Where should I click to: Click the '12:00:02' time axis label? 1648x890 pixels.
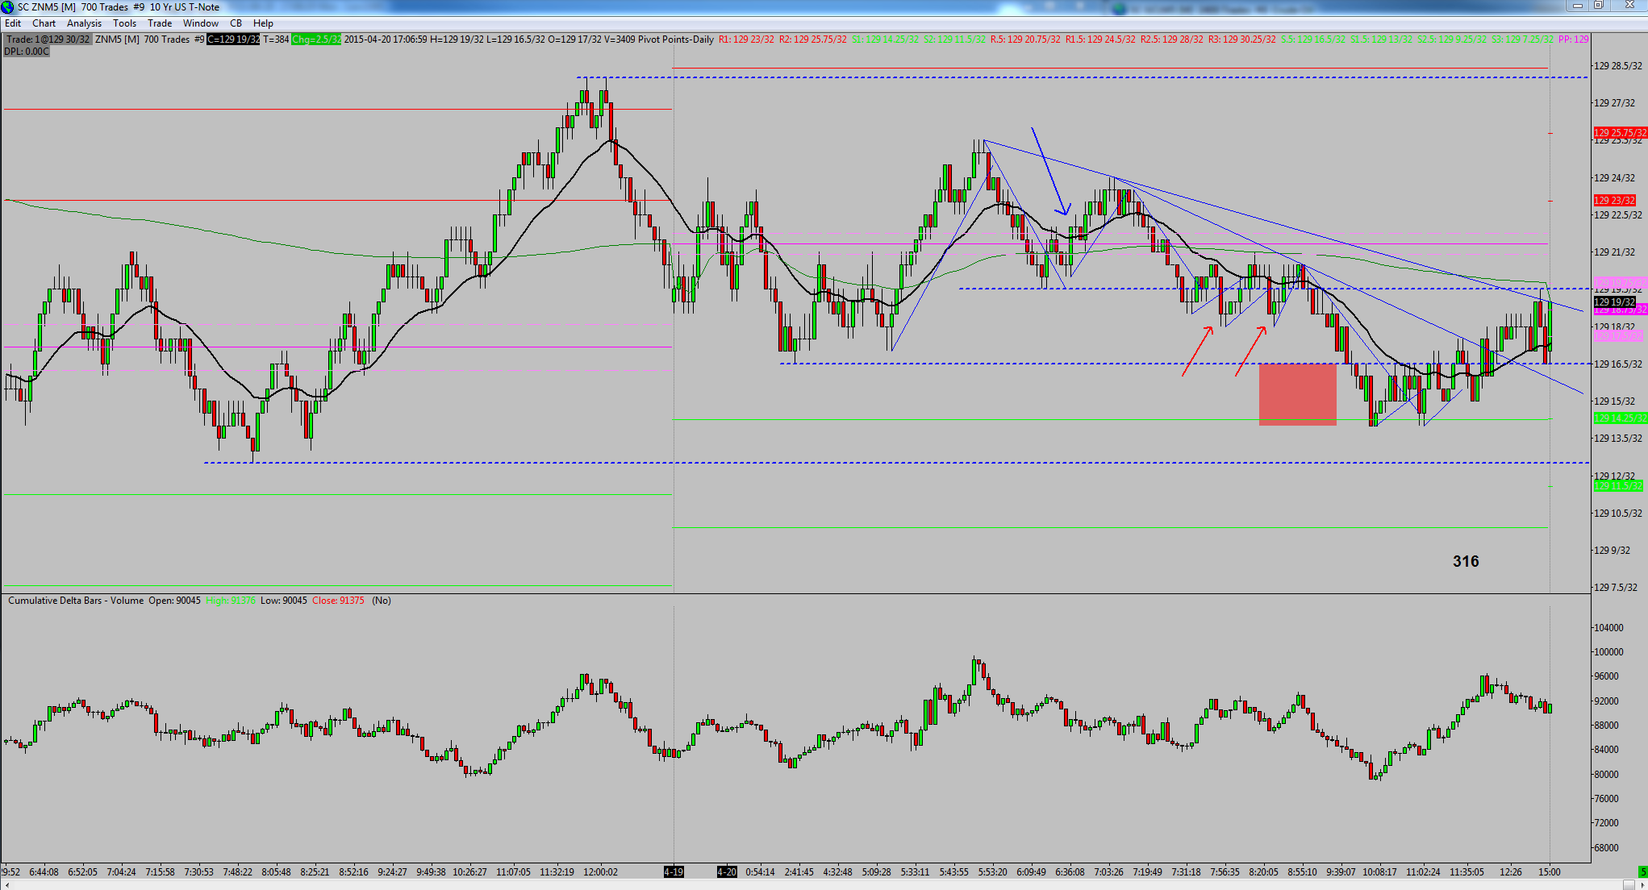click(600, 872)
